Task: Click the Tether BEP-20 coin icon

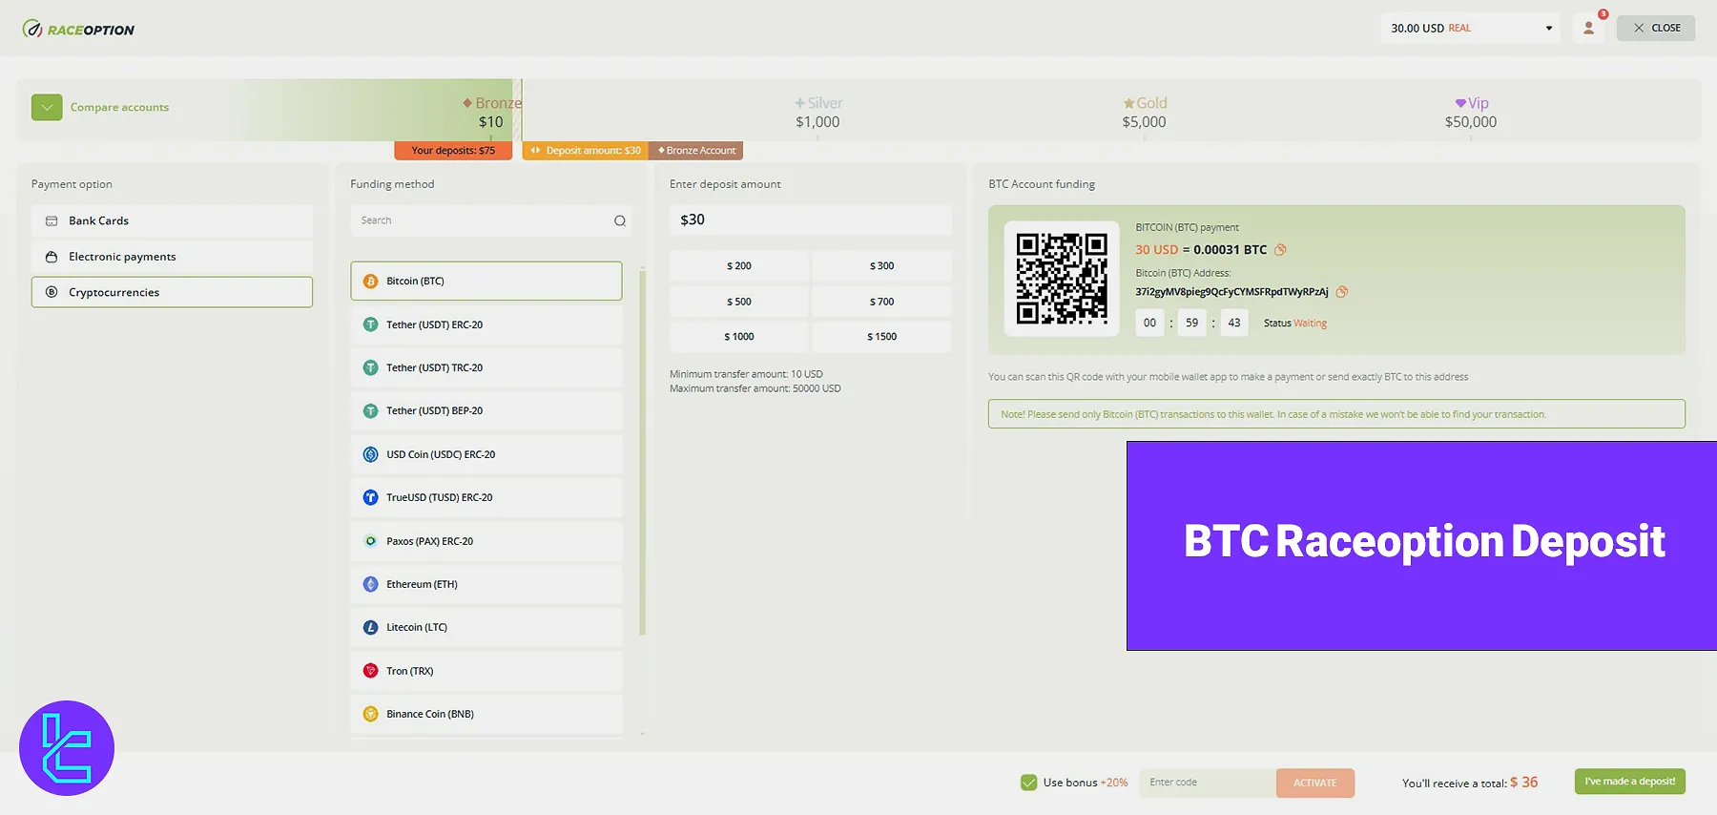Action: (x=371, y=411)
